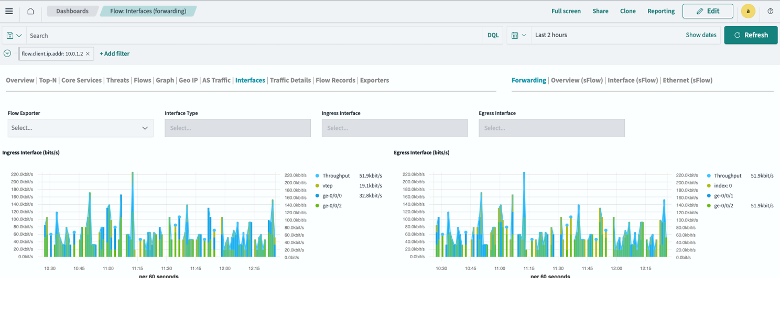Toggle ge-0/0/2 series in Ingress legend
This screenshot has height=309, width=780.
point(332,206)
